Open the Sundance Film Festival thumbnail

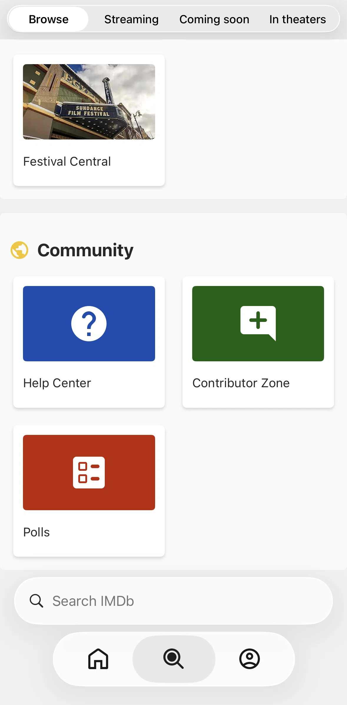(x=89, y=102)
